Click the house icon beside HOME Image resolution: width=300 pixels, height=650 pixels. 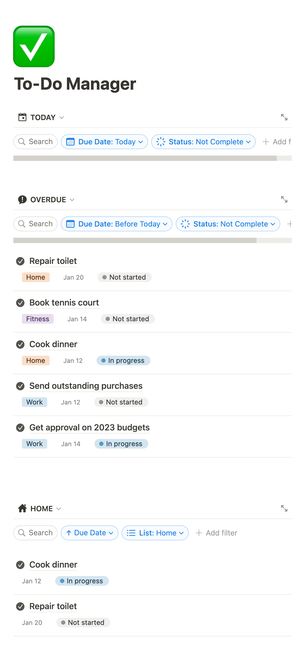pyautogui.click(x=22, y=508)
